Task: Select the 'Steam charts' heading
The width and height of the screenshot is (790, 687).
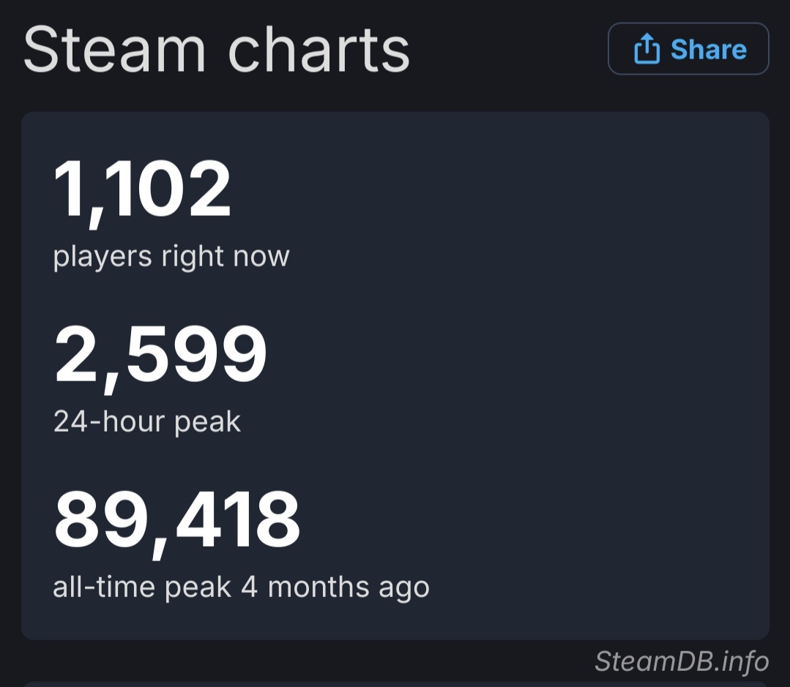Action: (x=217, y=49)
